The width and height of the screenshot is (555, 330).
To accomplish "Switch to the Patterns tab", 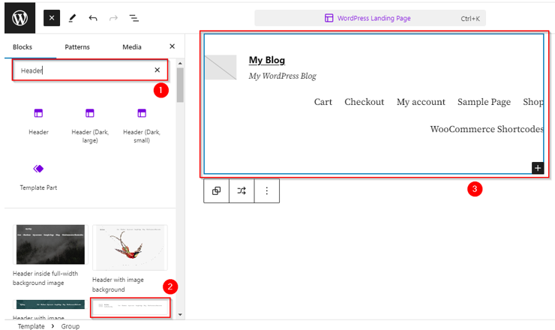I will click(x=77, y=47).
